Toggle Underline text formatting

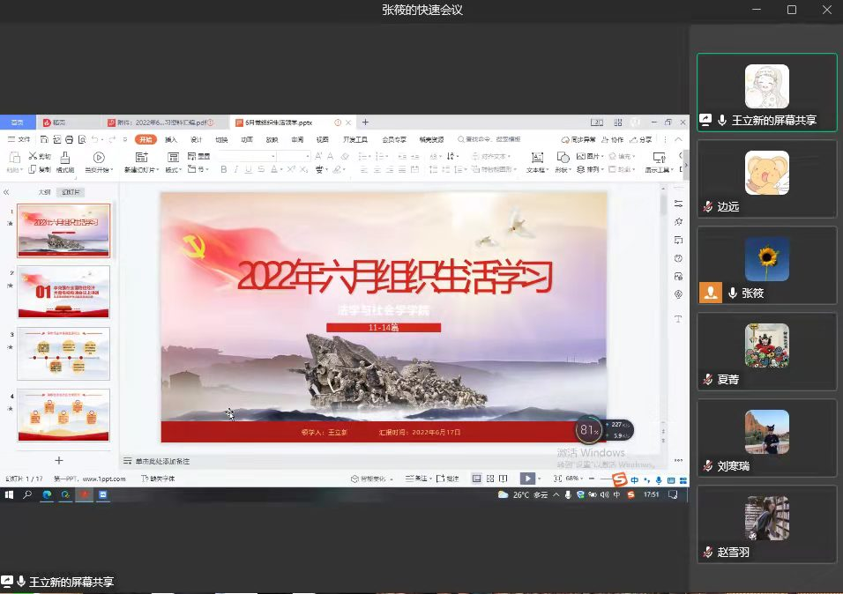click(249, 169)
